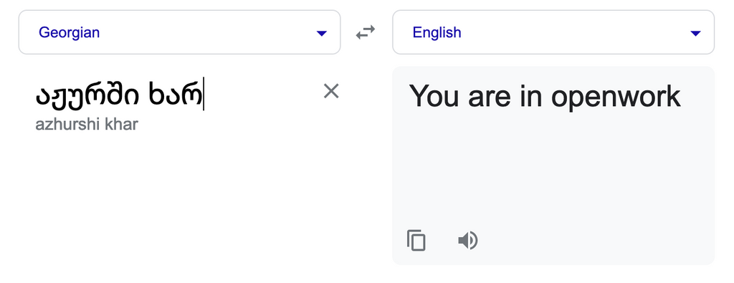Click the empty area of translation output panel
This screenshot has height=283, width=734.
(553, 173)
